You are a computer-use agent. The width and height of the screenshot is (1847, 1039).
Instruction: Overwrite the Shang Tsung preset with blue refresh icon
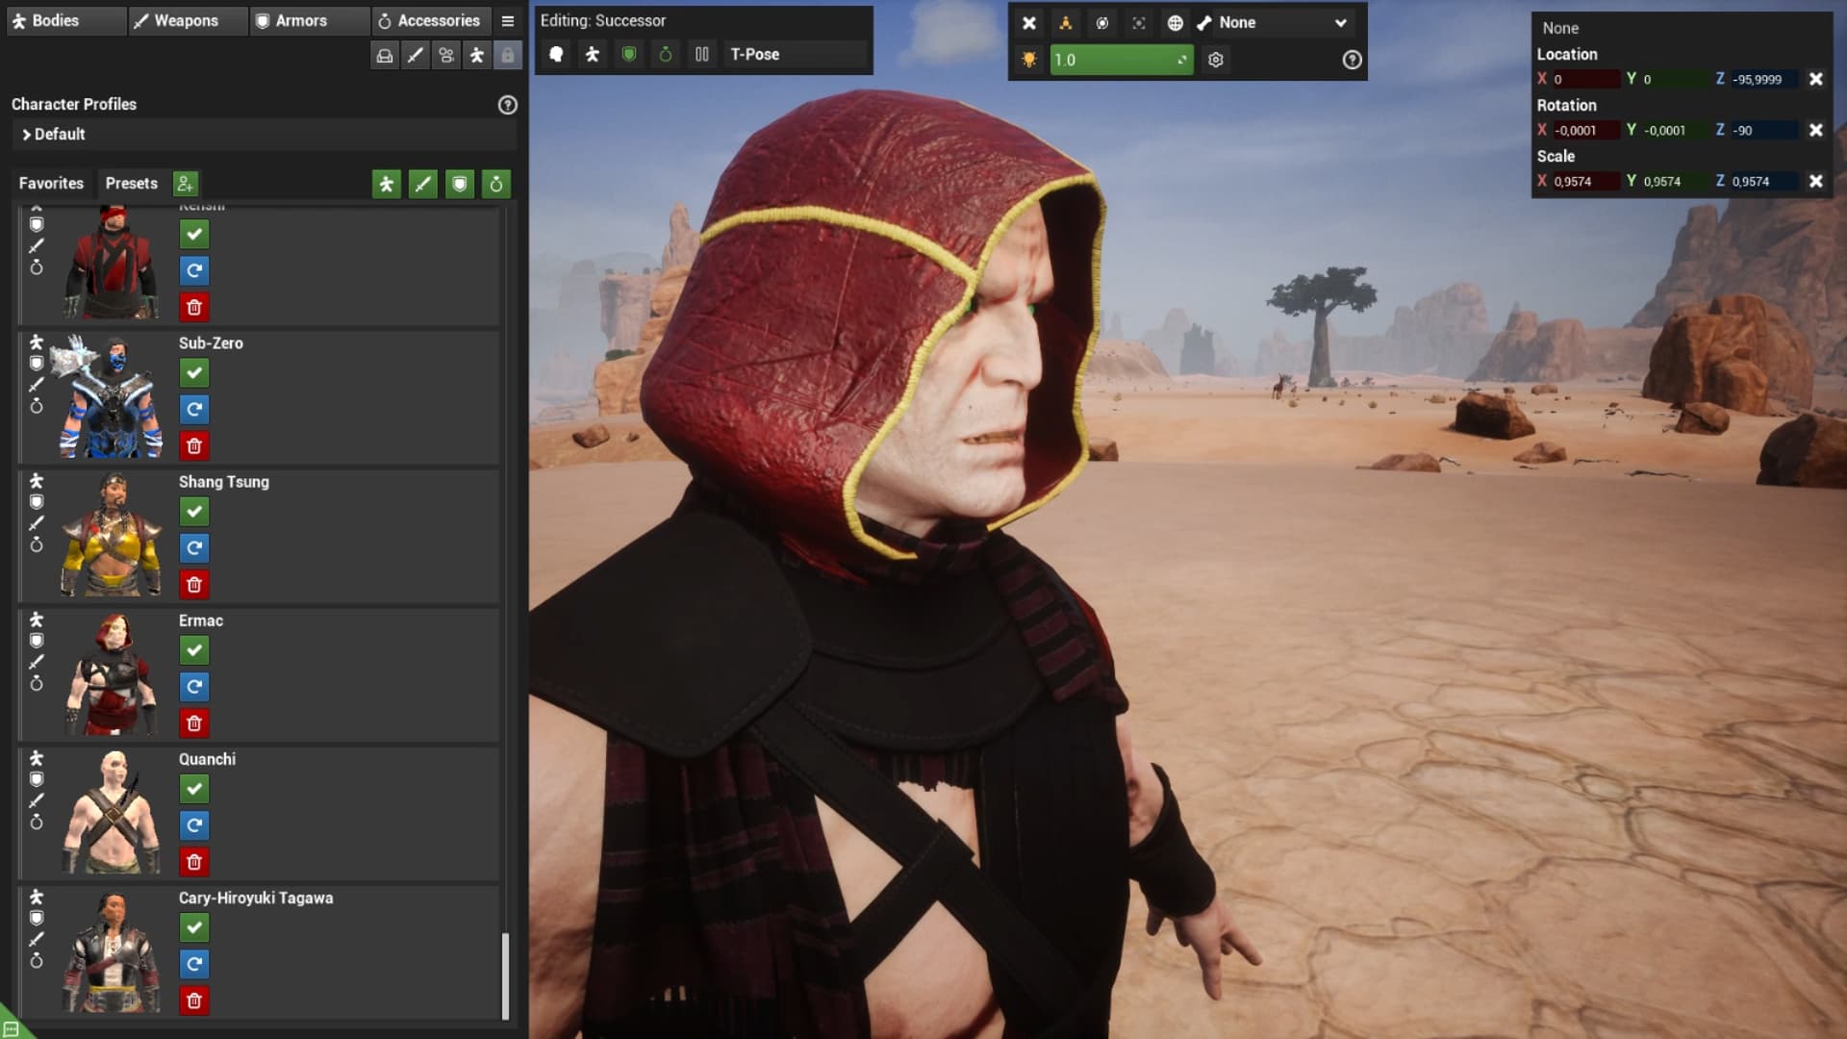[194, 548]
